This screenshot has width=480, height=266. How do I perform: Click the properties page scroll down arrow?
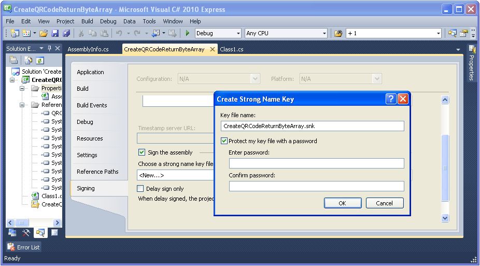click(x=445, y=218)
